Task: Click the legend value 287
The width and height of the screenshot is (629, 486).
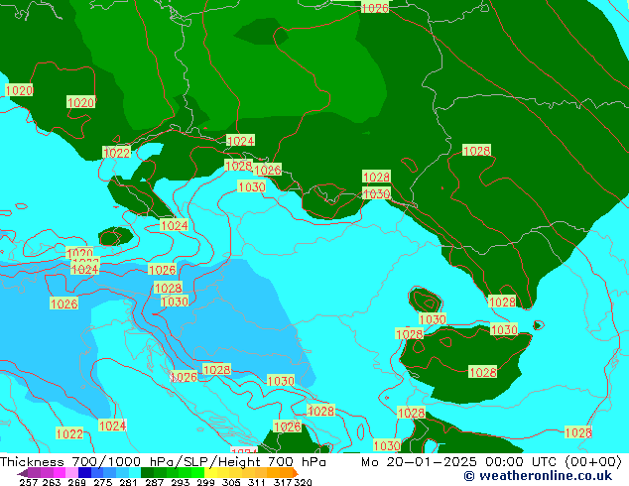Action: pyautogui.click(x=155, y=482)
